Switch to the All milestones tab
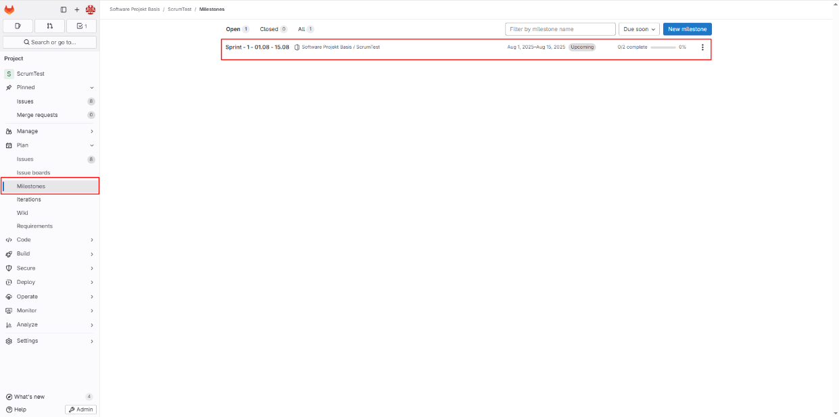 305,29
